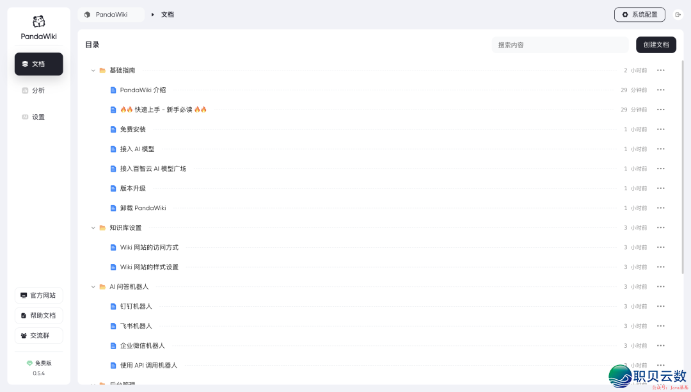Open more options for 接入百智云 AI 模型广场
The width and height of the screenshot is (691, 392).
click(660, 169)
